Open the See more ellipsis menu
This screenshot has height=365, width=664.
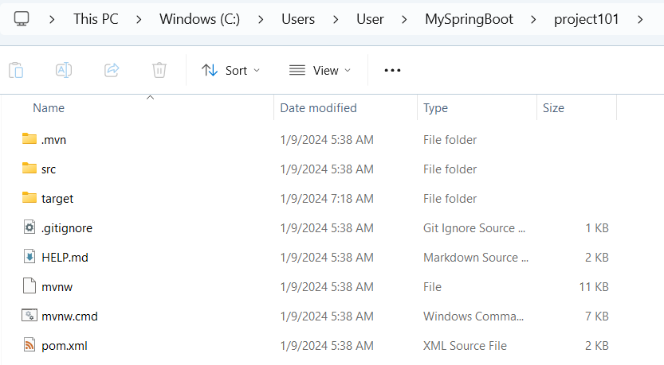(x=392, y=71)
